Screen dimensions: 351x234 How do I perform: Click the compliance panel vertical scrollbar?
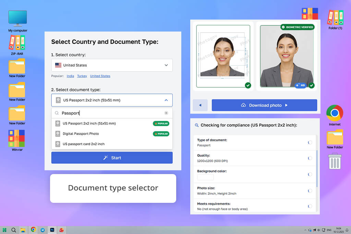317,169
